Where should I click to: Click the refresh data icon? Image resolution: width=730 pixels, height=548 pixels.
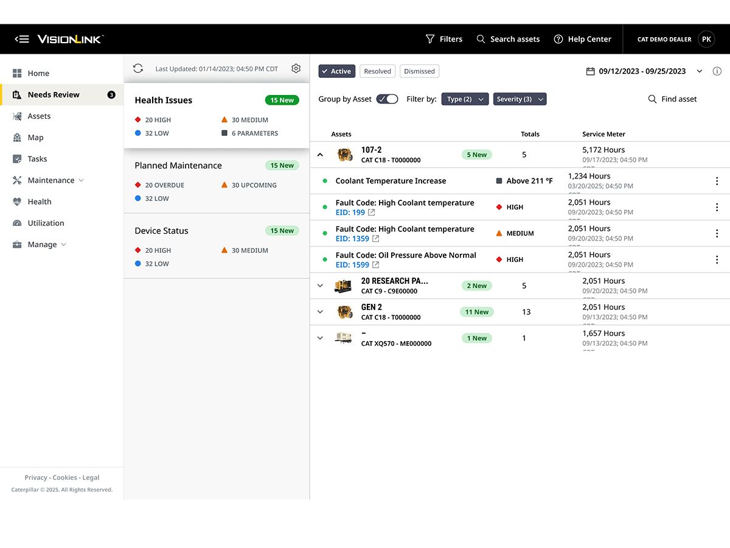point(138,69)
